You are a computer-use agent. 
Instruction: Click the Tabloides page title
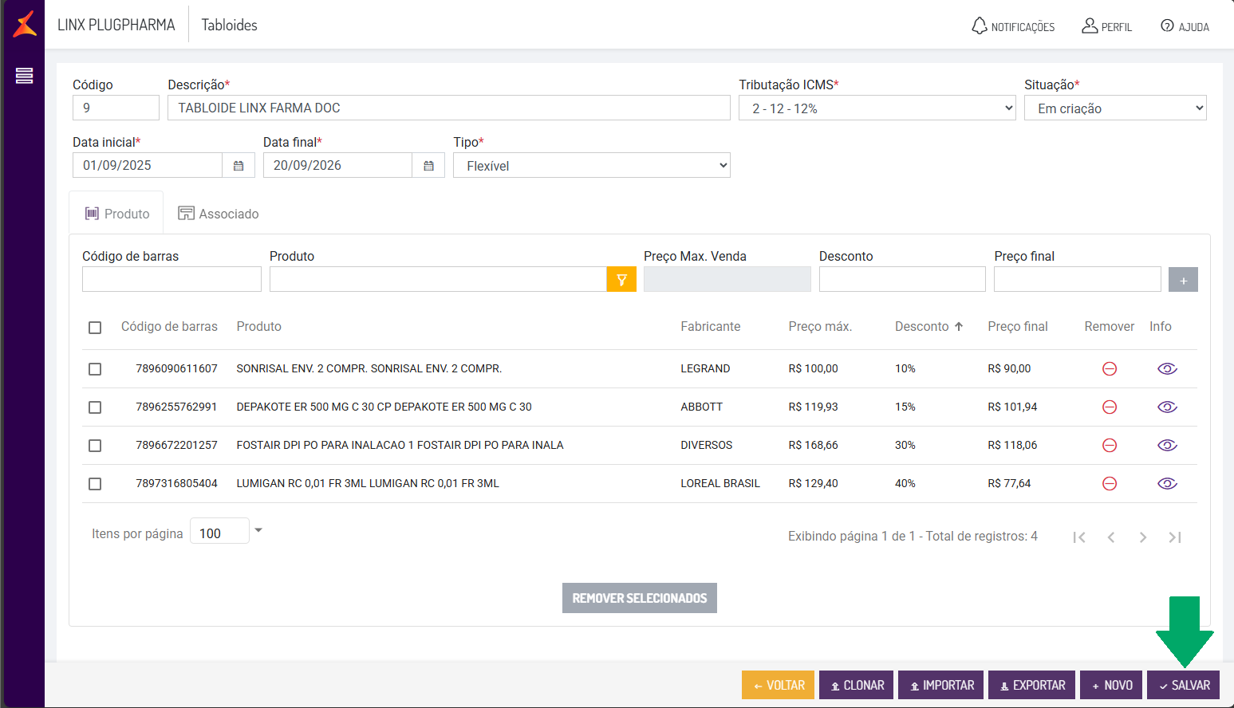[x=229, y=25]
